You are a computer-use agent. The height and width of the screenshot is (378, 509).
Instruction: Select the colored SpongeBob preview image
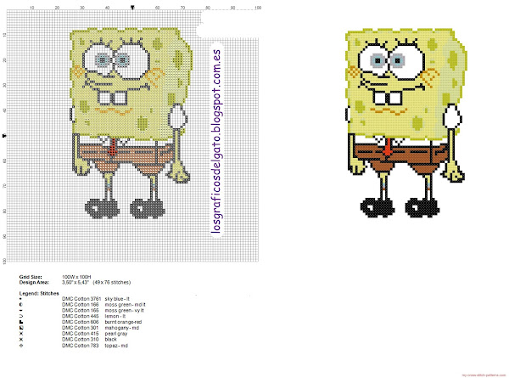point(406,123)
